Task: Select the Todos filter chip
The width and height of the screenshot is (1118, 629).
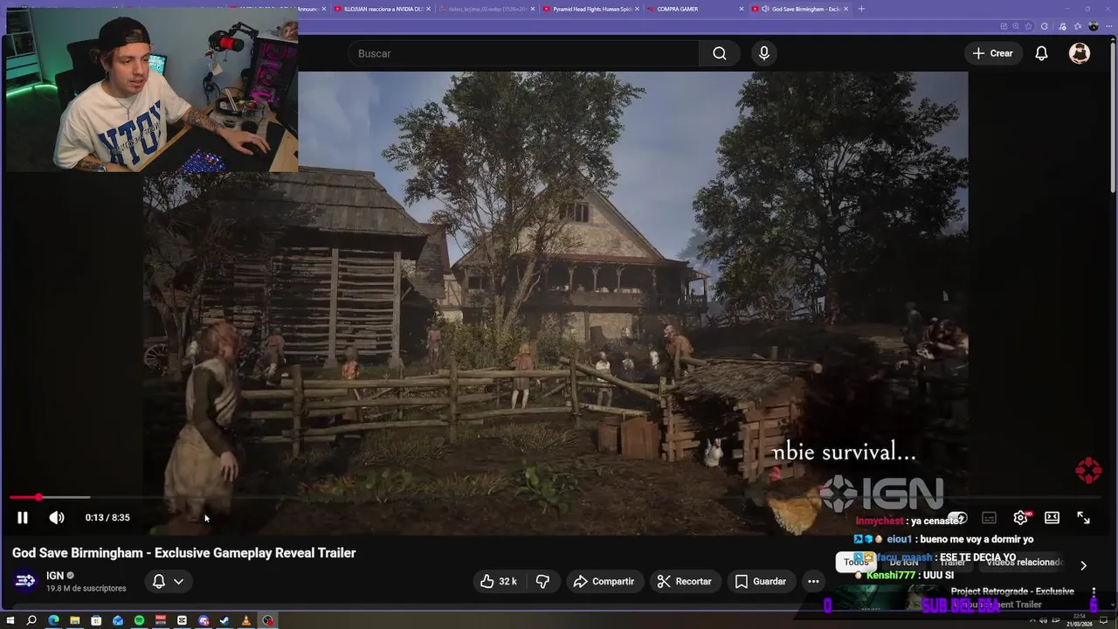Action: (x=856, y=563)
